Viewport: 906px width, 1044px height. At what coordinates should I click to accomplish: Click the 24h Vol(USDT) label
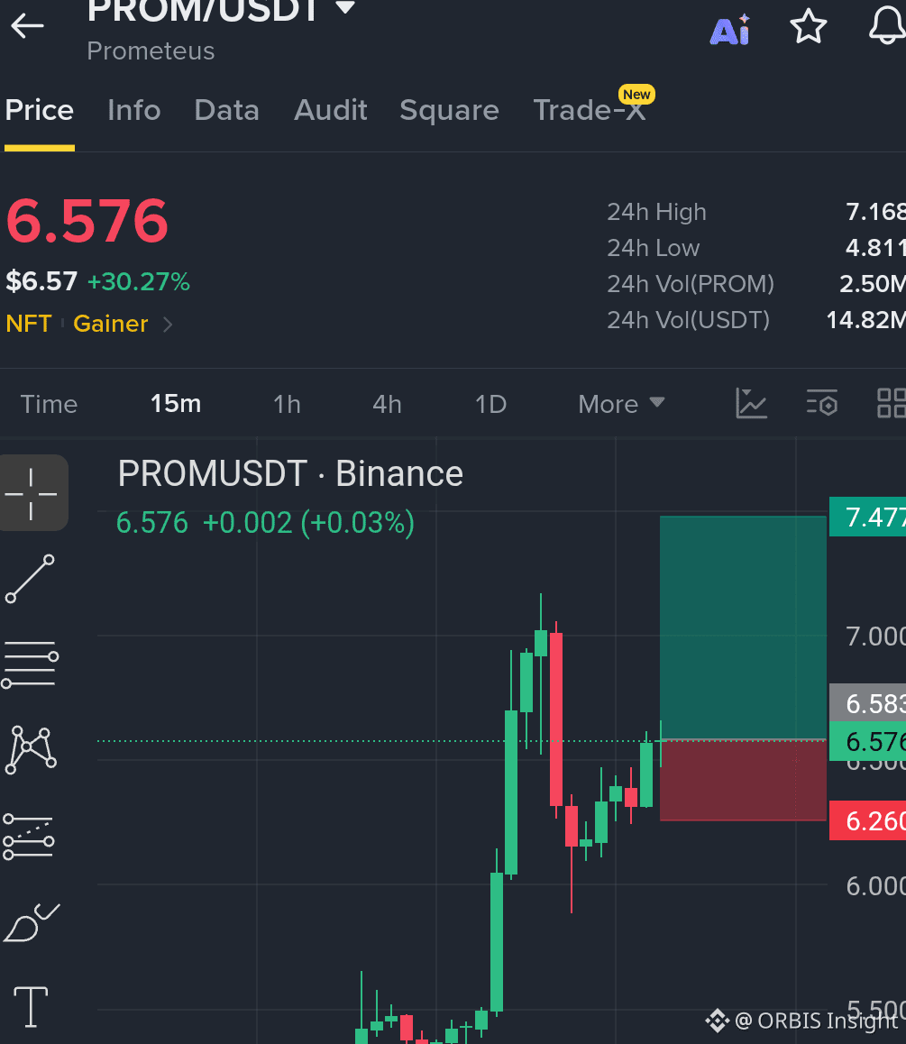click(689, 319)
